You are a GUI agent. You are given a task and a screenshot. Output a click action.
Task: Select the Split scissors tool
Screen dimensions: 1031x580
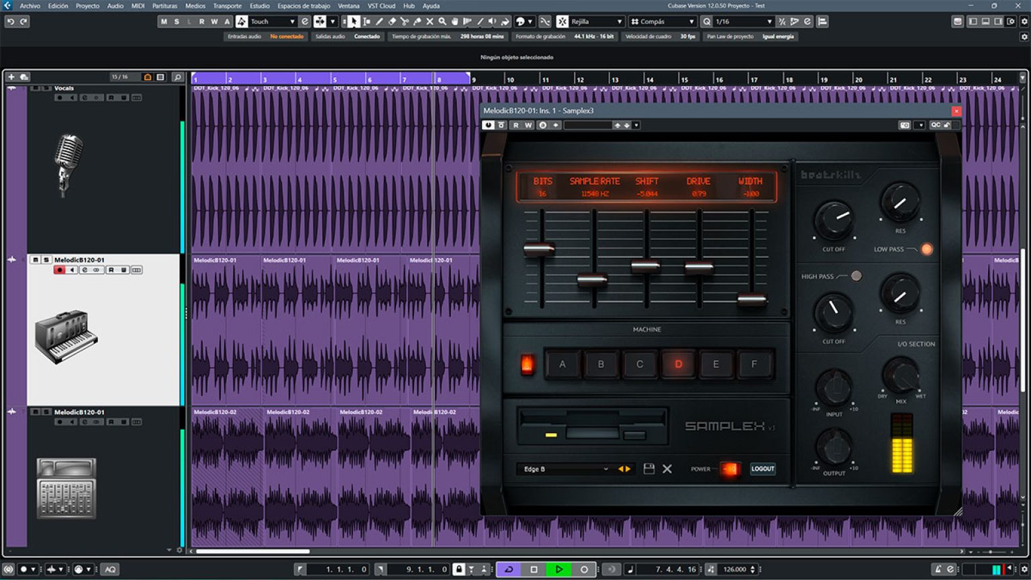tap(405, 21)
